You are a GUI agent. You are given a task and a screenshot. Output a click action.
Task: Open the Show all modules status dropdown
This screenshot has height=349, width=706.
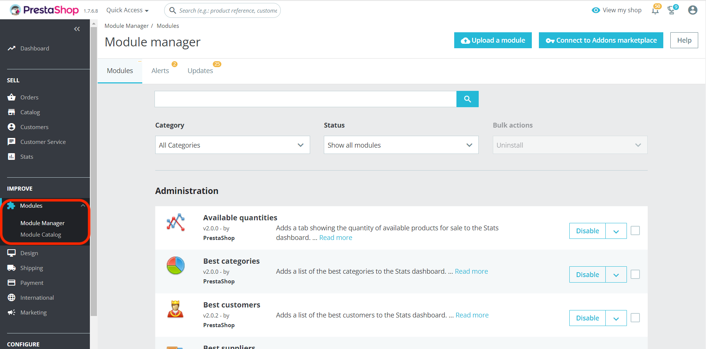pos(401,145)
